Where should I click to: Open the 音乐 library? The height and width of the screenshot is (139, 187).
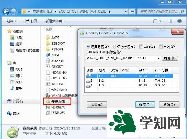pyautogui.click(x=16, y=88)
